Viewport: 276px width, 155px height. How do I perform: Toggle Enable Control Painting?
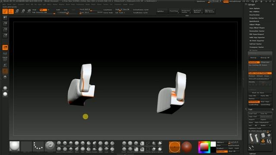260,73
